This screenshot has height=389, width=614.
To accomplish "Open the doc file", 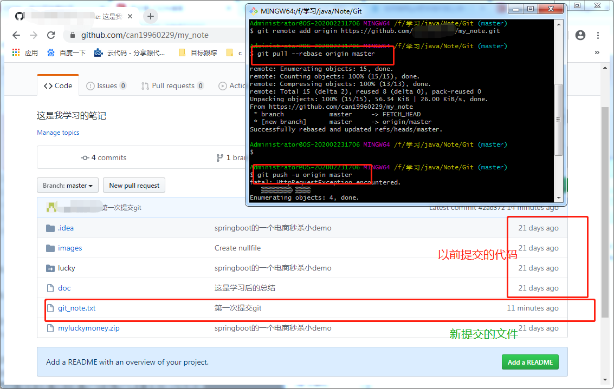I will click(64, 288).
